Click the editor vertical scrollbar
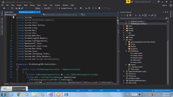The height and width of the screenshot is (97, 173). click(x=118, y=51)
